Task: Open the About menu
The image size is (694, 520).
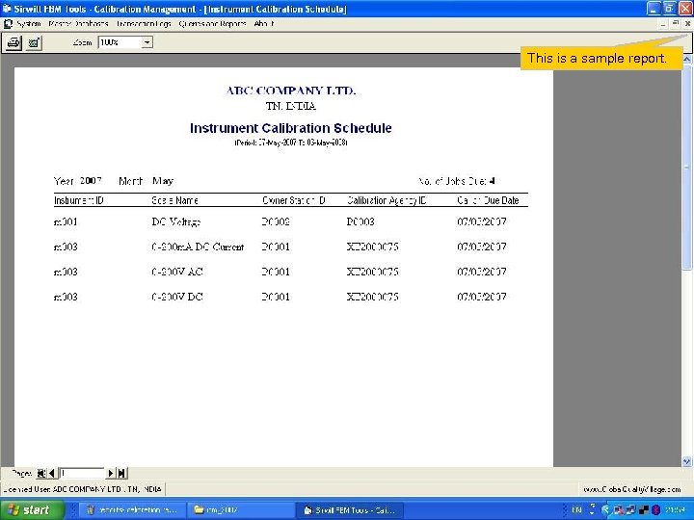Action: point(264,24)
